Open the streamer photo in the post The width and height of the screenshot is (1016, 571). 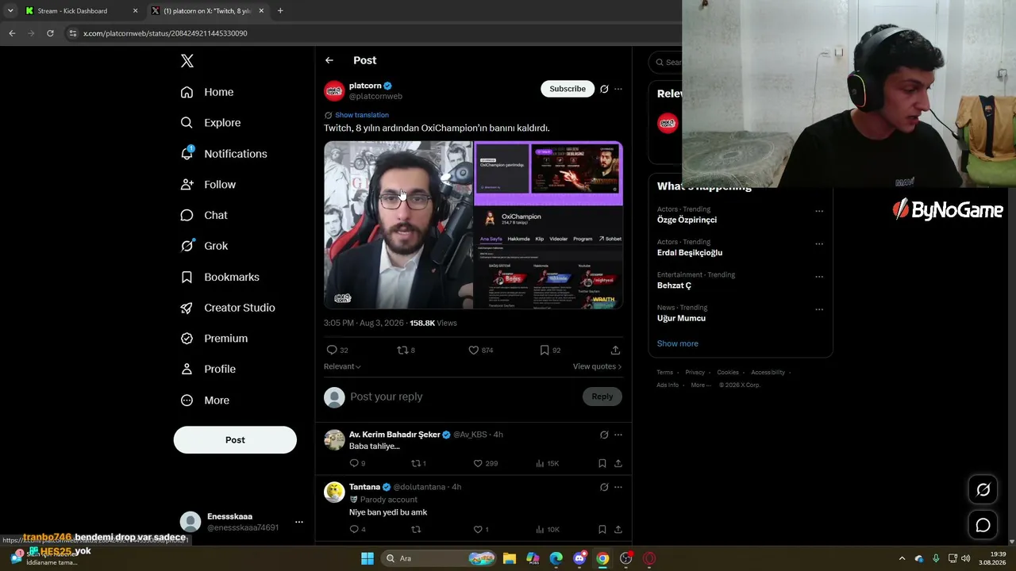(x=398, y=225)
